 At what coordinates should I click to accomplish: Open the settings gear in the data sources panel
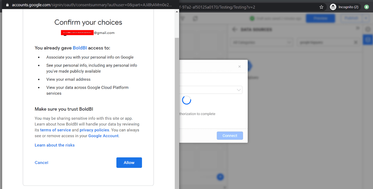[x=368, y=29]
